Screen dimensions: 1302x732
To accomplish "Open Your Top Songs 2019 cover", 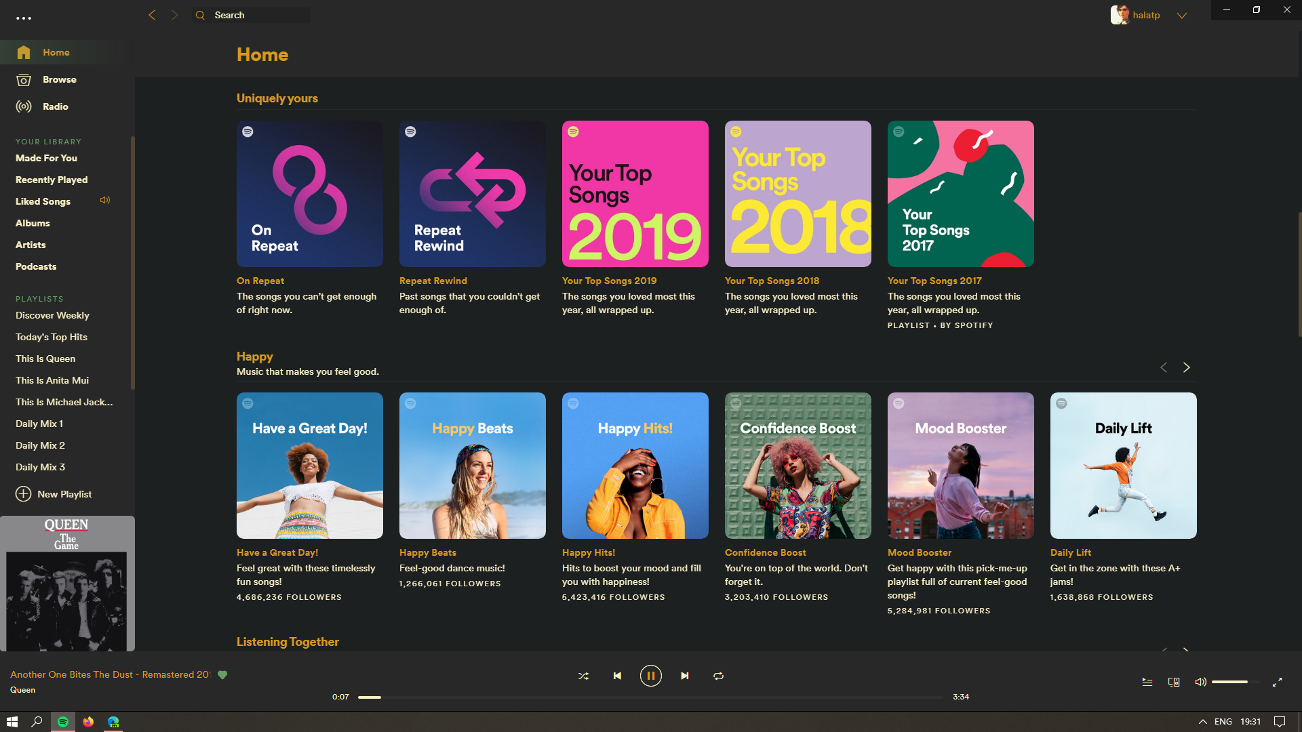I will [635, 194].
